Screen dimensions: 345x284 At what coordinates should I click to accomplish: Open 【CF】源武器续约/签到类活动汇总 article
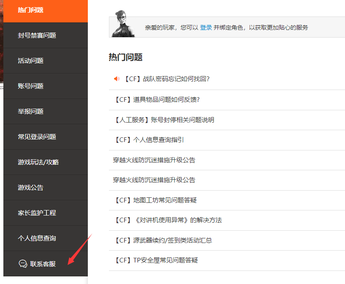(x=163, y=240)
